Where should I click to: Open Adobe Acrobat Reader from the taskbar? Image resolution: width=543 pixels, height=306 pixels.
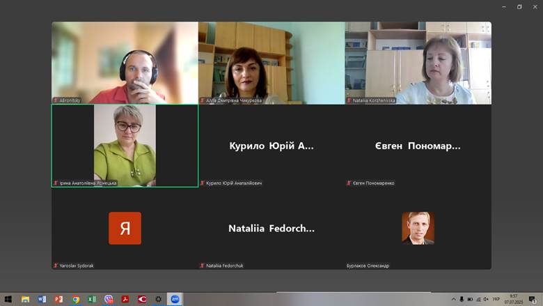coord(125,299)
